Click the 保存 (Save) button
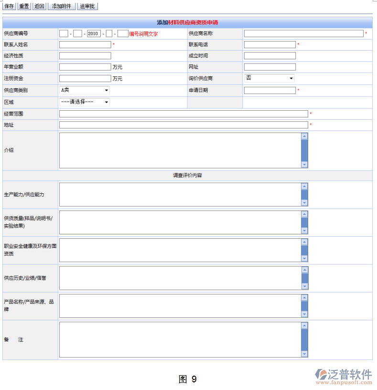The height and width of the screenshot is (390, 377). pyautogui.click(x=9, y=6)
